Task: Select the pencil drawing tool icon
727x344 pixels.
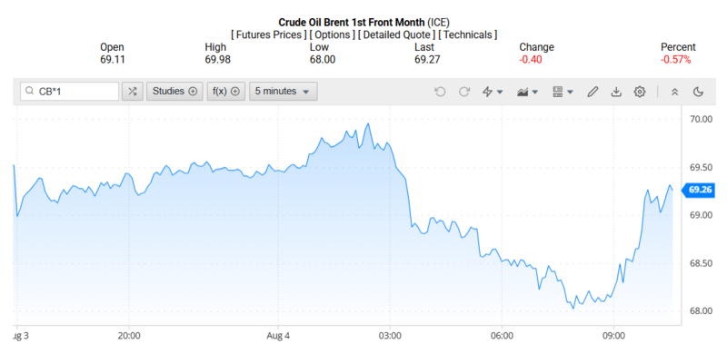Action: [593, 92]
